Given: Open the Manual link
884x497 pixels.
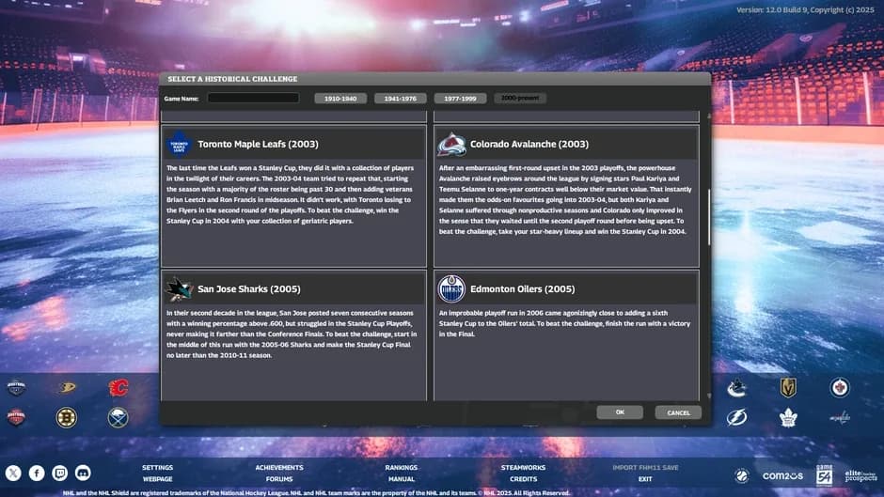Looking at the screenshot, I should [402, 479].
